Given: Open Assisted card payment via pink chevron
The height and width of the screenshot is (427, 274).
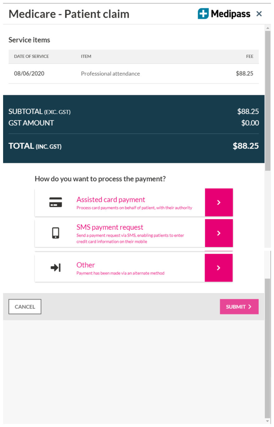Looking at the screenshot, I should 219,202.
